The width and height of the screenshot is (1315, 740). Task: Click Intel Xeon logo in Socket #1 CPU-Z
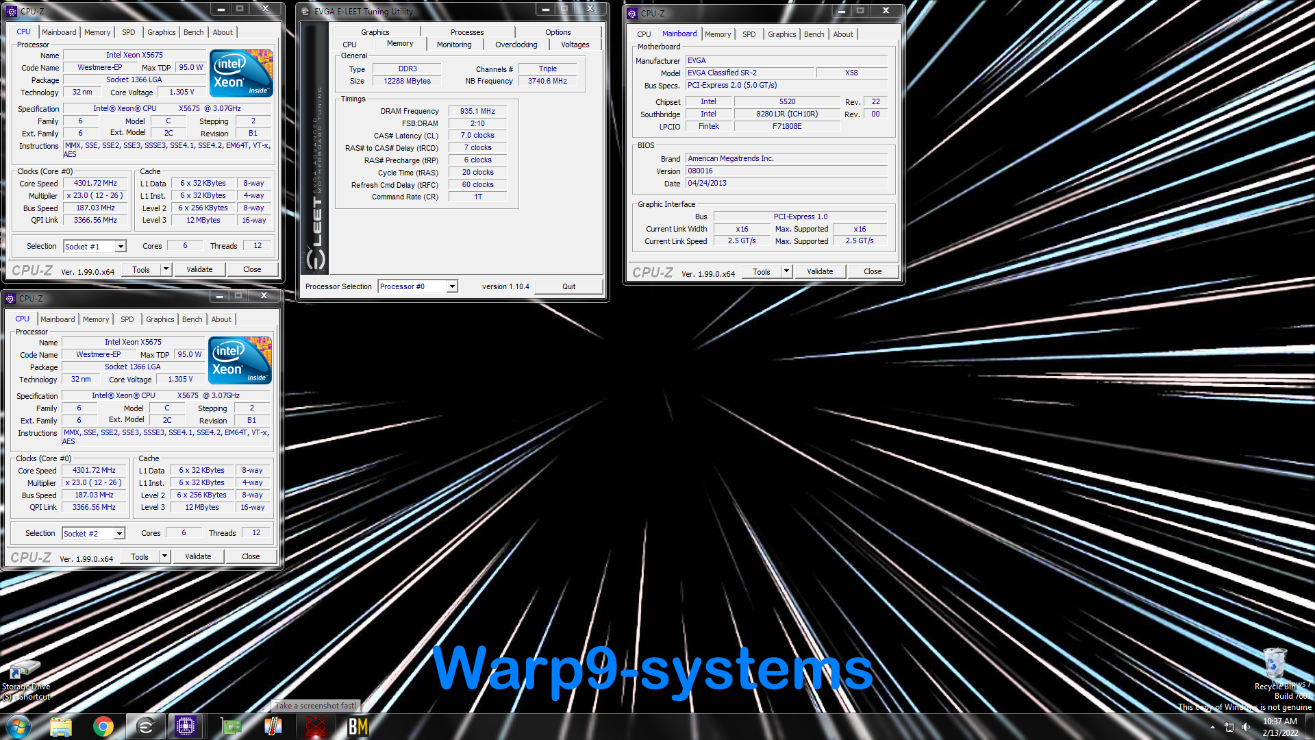tap(241, 73)
